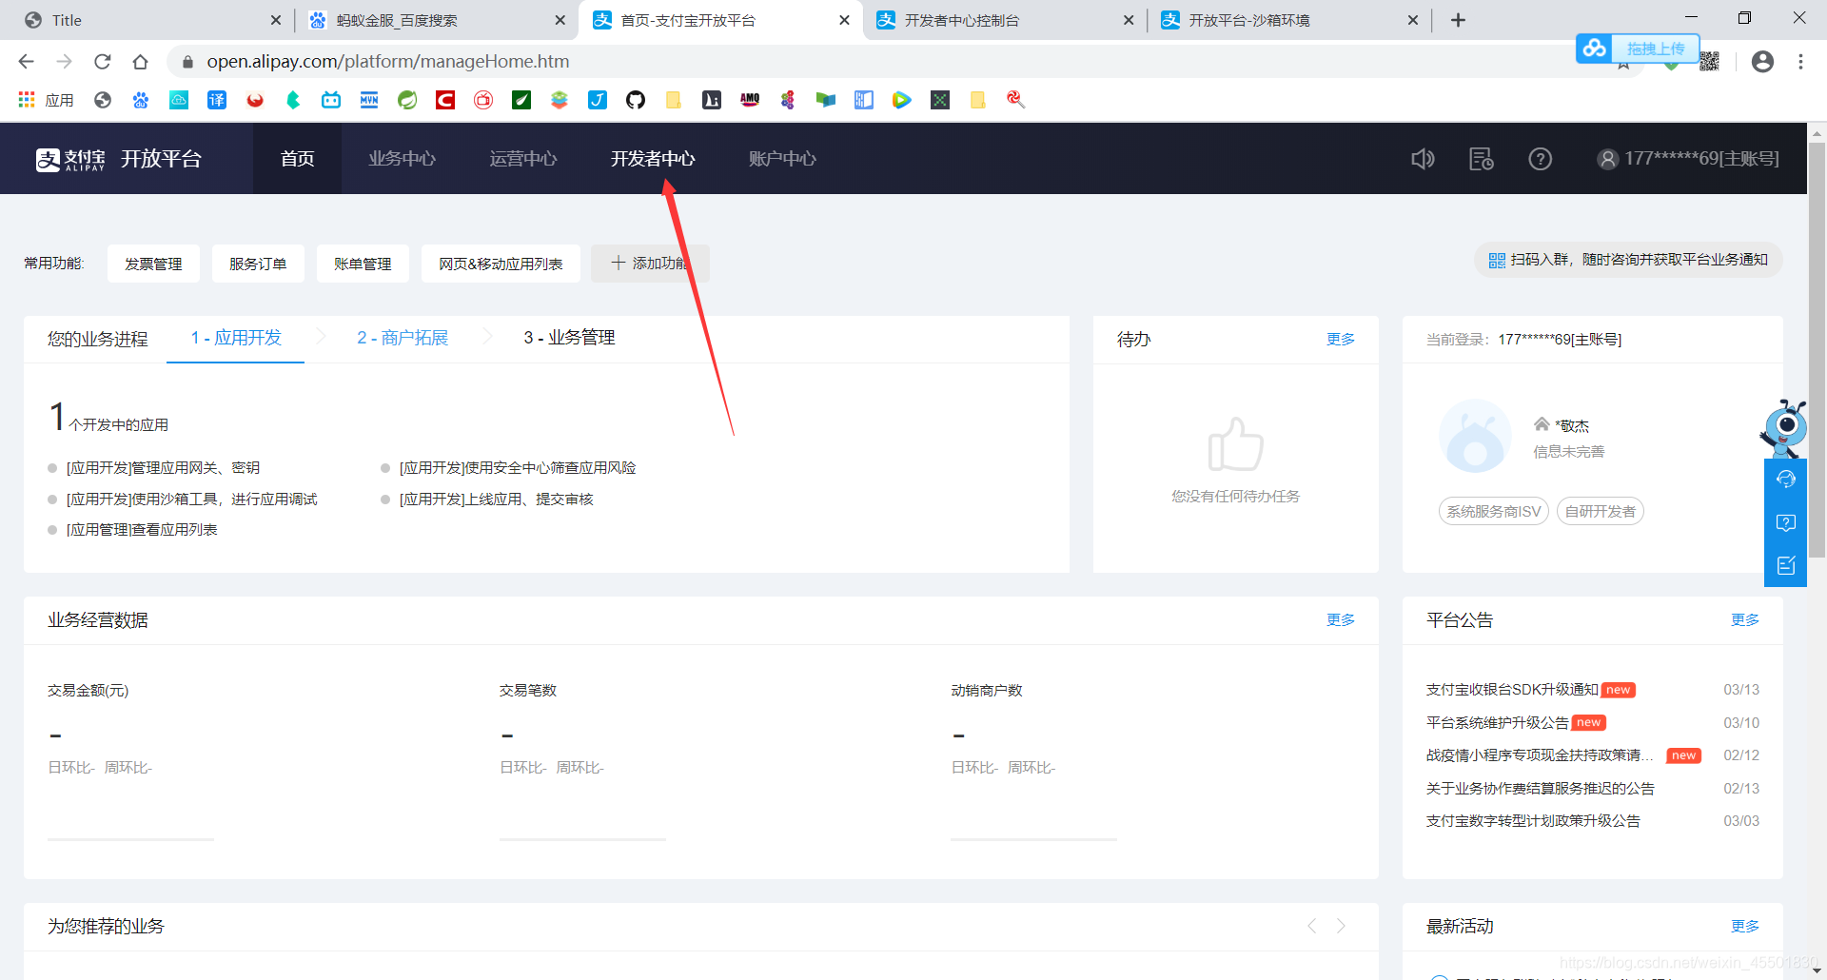Image resolution: width=1827 pixels, height=980 pixels.
Task: Open the 运营中心 navigation menu
Action: pyautogui.click(x=522, y=159)
